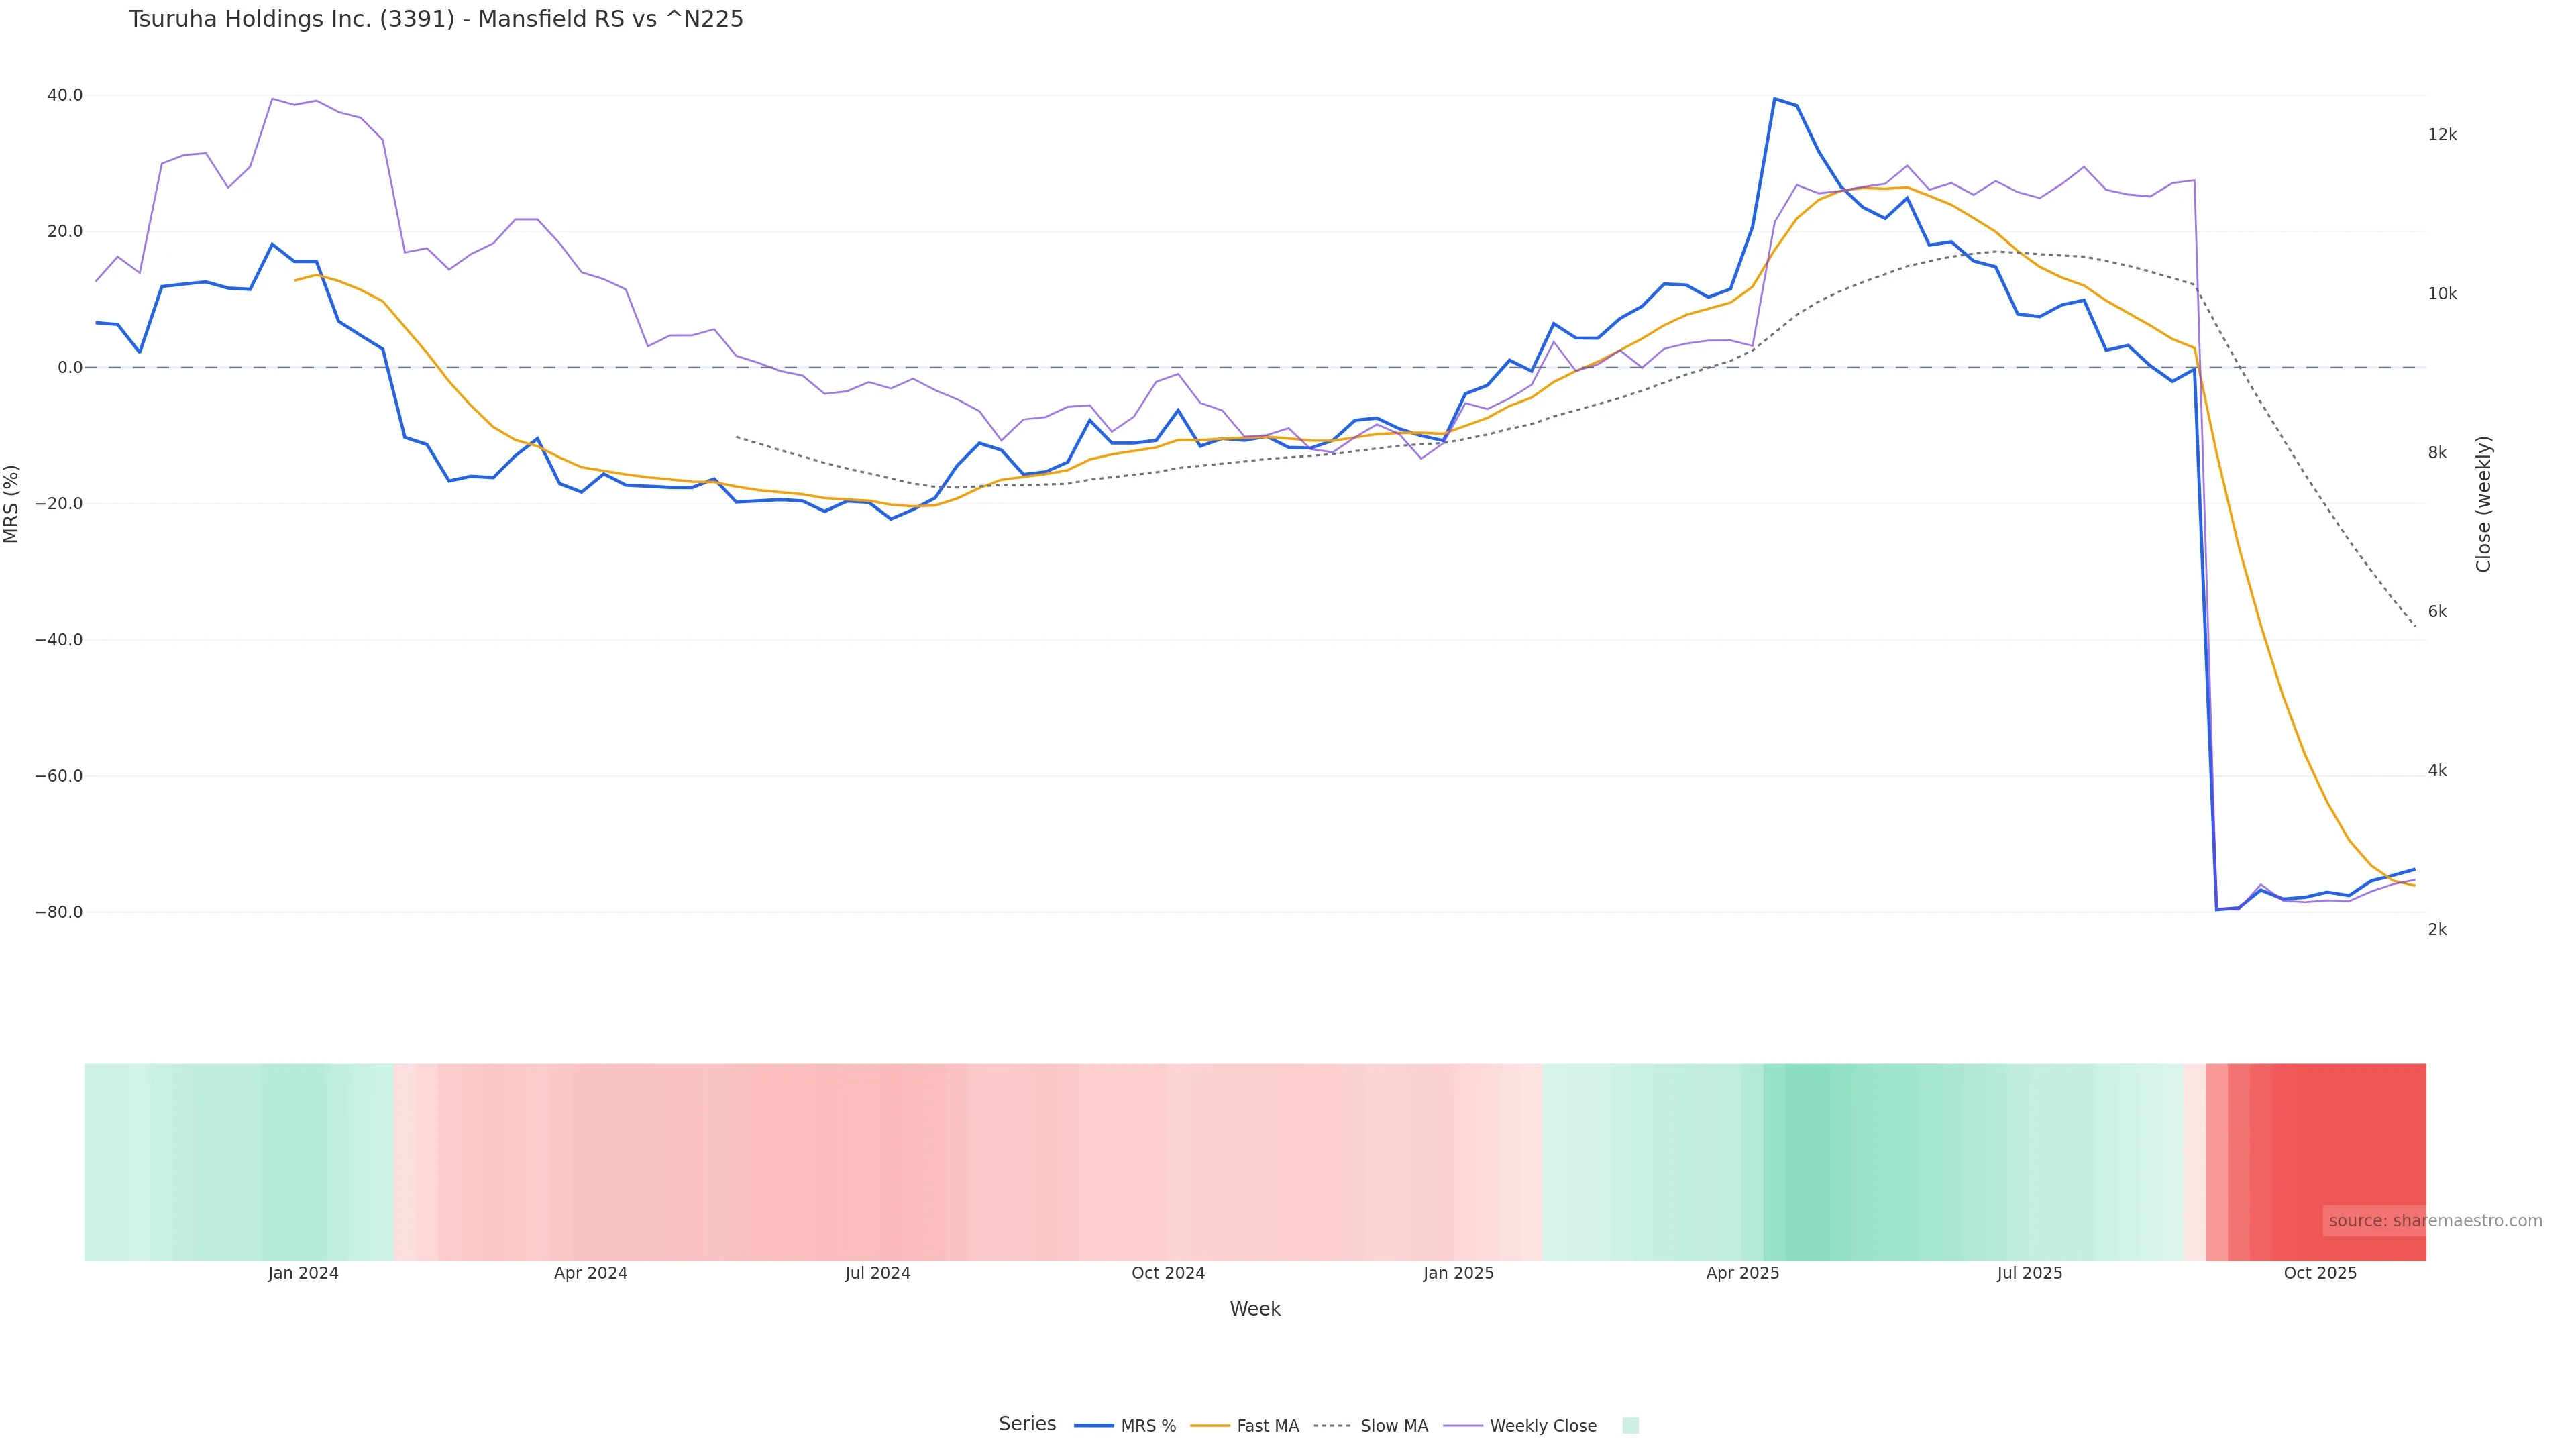Click the Oct 2025 x-axis tick label
This screenshot has height=1449, width=2576.
(2320, 1273)
